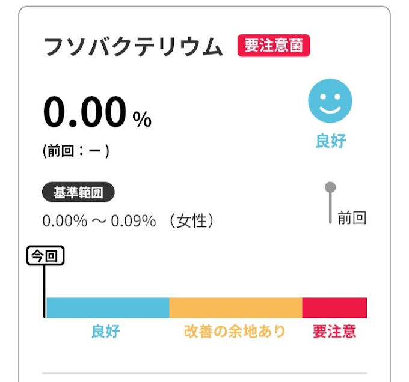Click the 0.00% ～ 0.09% (女性) range text
This screenshot has width=409, height=382.
pos(129,221)
